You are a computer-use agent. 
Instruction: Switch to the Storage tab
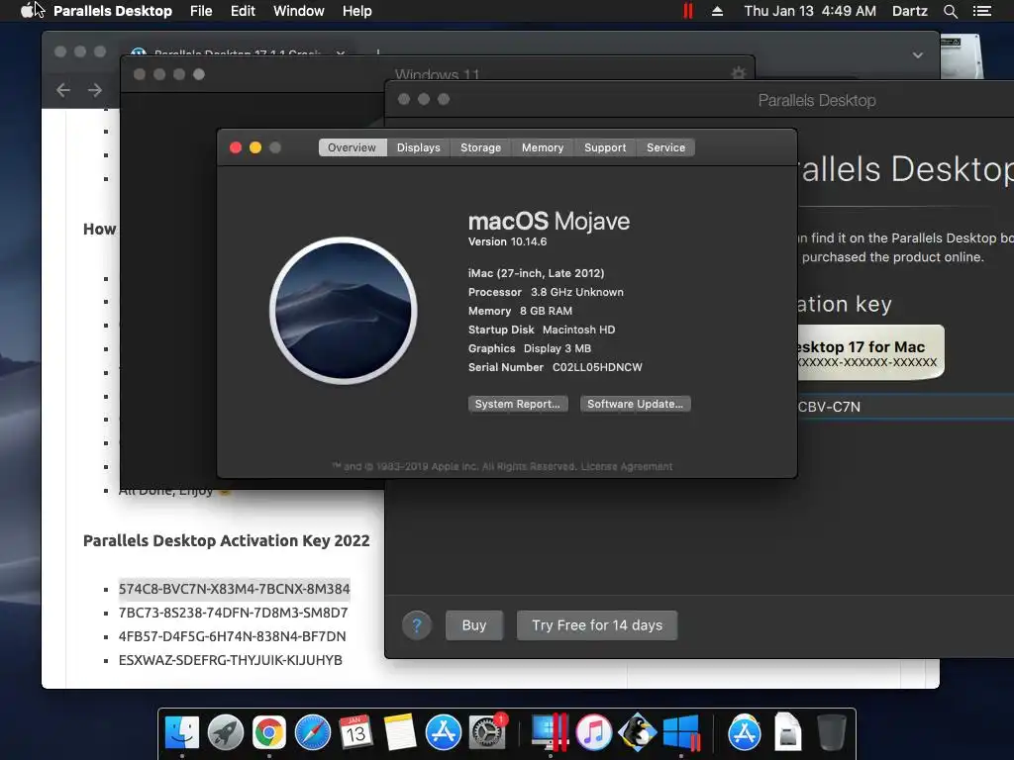point(480,147)
